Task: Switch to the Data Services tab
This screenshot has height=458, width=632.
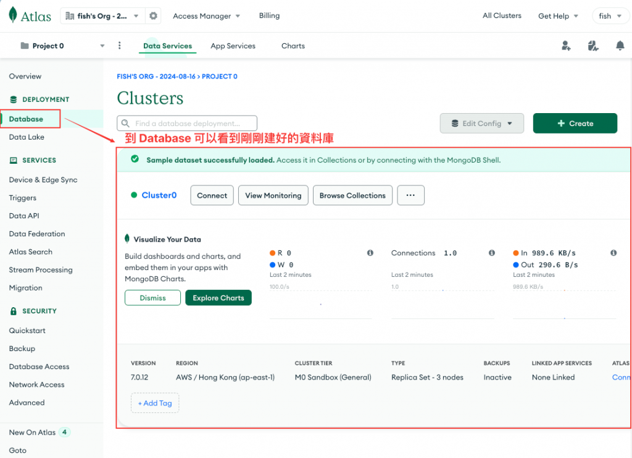Action: click(x=168, y=46)
